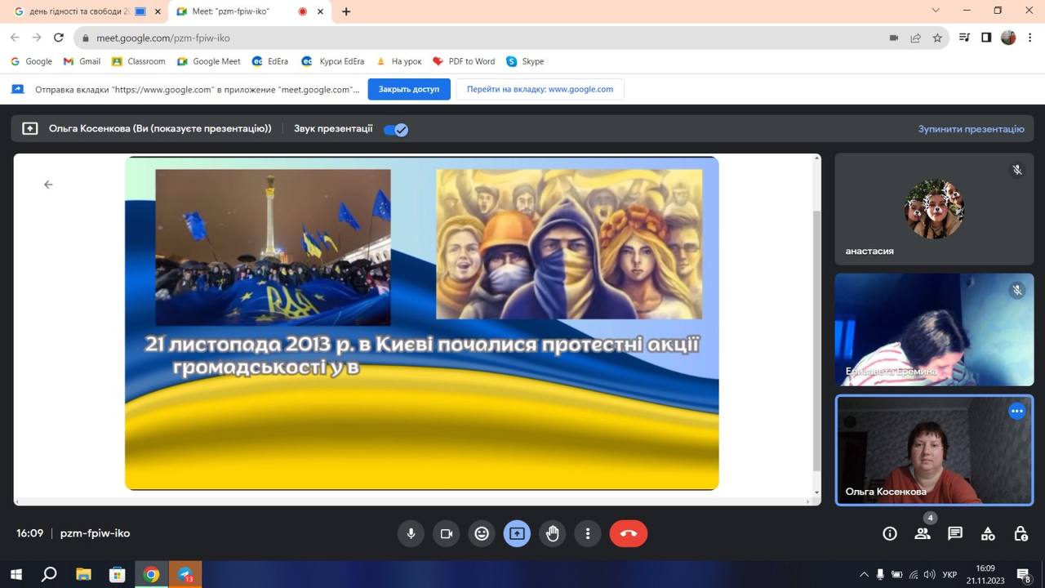
Task: Turn the camera on or off
Action: click(x=447, y=533)
